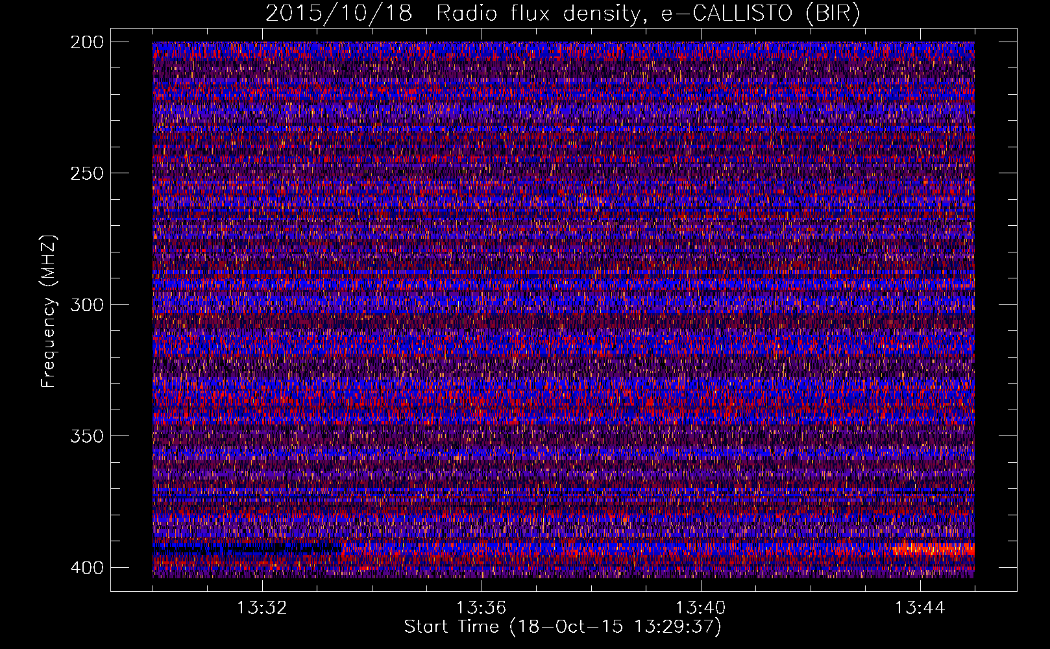
Task: Click the "Start Time (18-Oct-15 13:29:37)" axis label
Action: [563, 627]
